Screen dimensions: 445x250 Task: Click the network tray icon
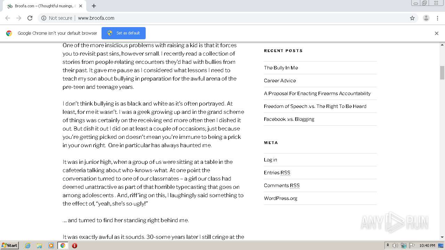(404, 245)
